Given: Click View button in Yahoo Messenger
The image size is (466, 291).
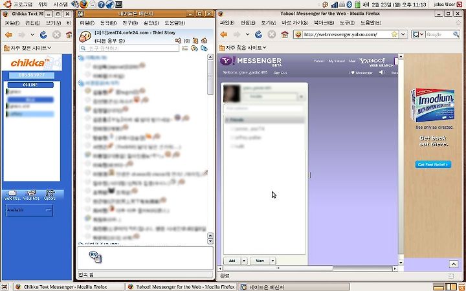Looking at the screenshot, I should (x=260, y=261).
